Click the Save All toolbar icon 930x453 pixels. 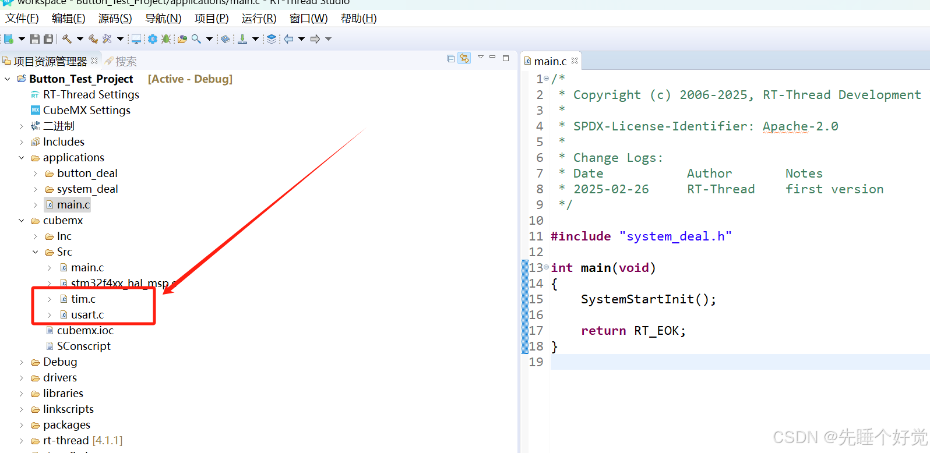pyautogui.click(x=48, y=39)
